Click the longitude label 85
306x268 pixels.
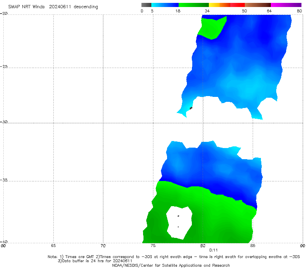tap(253, 246)
